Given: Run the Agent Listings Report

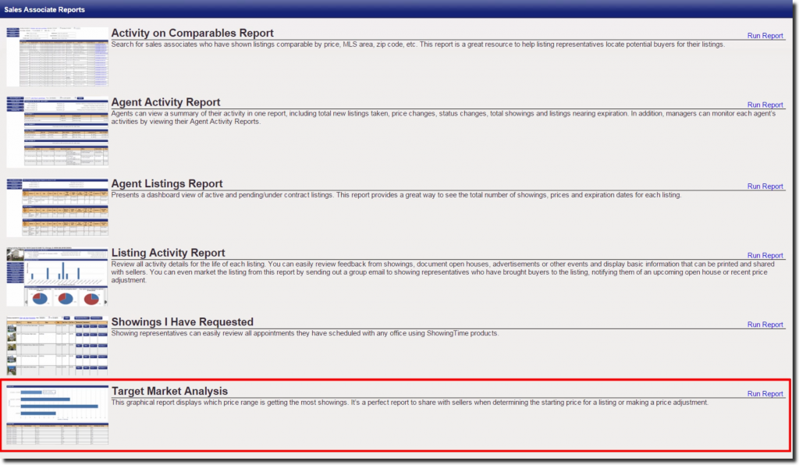Looking at the screenshot, I should click(765, 186).
